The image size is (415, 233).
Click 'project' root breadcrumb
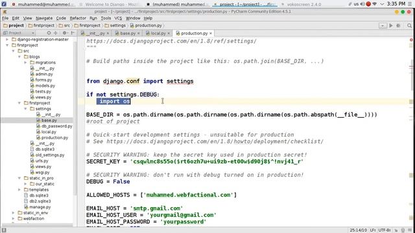[14, 26]
